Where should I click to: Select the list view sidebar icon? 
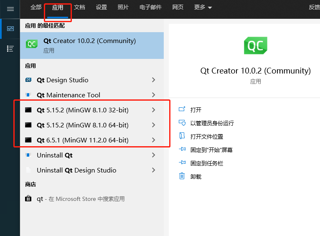pos(10,48)
